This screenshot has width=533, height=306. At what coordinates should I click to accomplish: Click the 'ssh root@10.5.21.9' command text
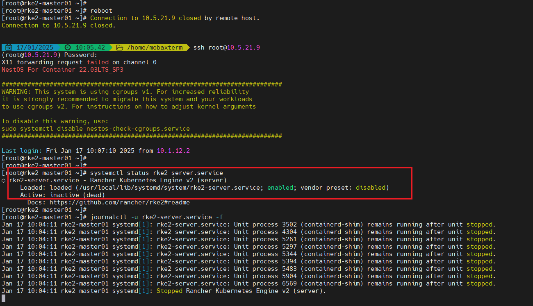[227, 48]
